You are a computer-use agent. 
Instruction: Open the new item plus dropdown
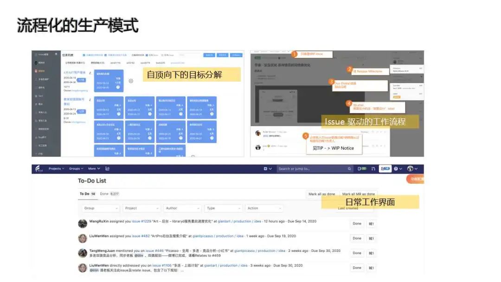pos(268,169)
